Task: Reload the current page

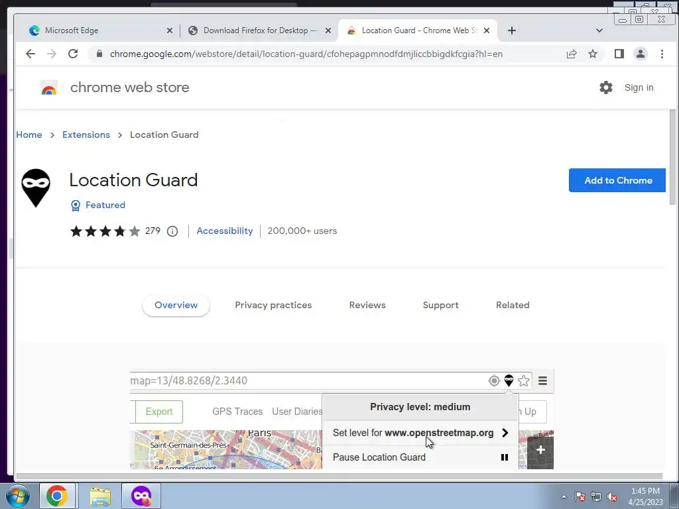Action: pos(73,54)
